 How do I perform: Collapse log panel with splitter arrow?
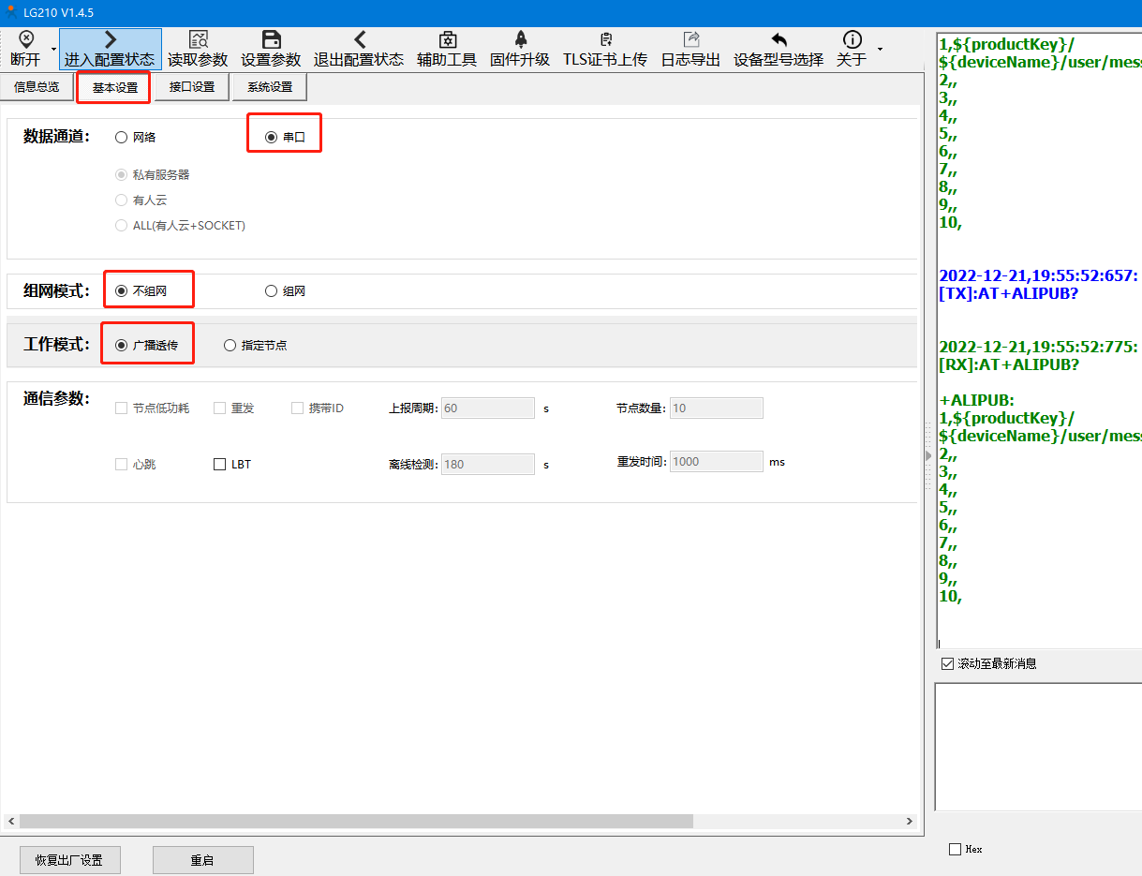tap(928, 455)
